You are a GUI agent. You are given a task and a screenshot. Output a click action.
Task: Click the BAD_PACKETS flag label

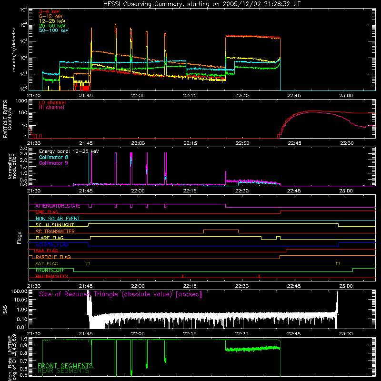tap(52, 277)
